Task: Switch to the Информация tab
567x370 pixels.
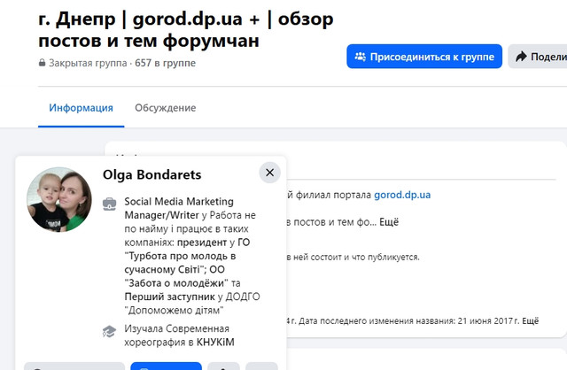Action: pyautogui.click(x=81, y=108)
